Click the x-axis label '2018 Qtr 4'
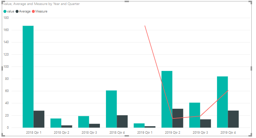This screenshot has height=138, width=256. pyautogui.click(x=117, y=133)
